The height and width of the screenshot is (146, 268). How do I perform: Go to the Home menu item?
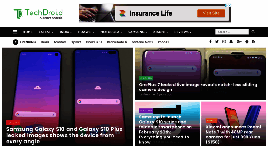click(28, 32)
